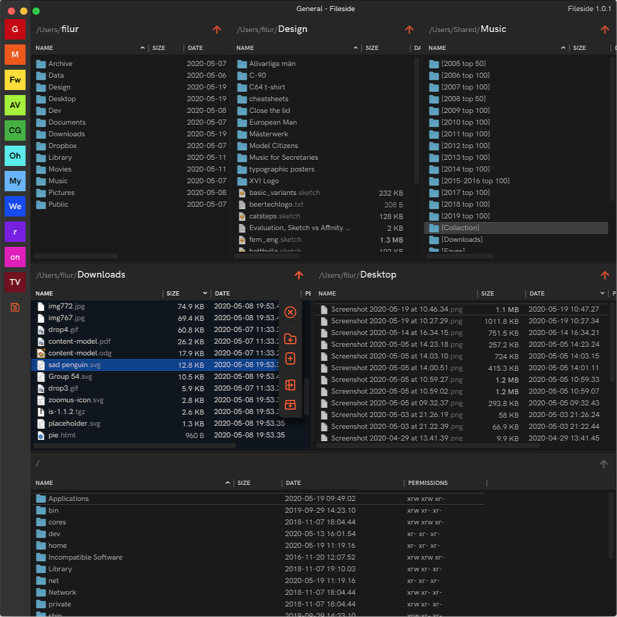The image size is (617, 617).
Task: Sort filur pane by NAME column
Action: click(44, 48)
